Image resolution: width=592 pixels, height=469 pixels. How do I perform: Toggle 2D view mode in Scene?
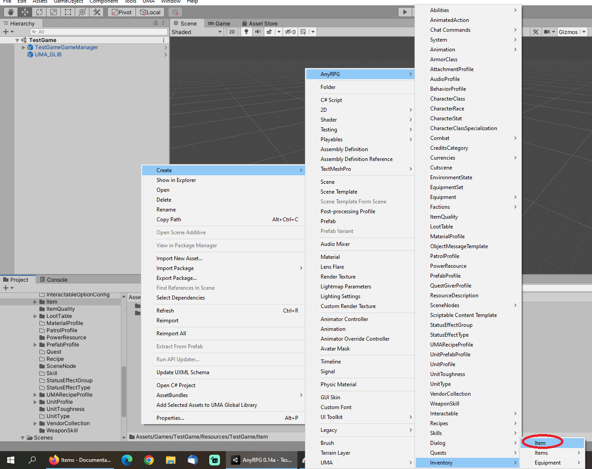click(232, 32)
